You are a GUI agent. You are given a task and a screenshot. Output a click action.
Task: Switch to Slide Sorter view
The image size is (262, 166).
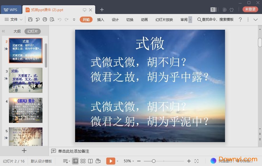tap(83, 161)
